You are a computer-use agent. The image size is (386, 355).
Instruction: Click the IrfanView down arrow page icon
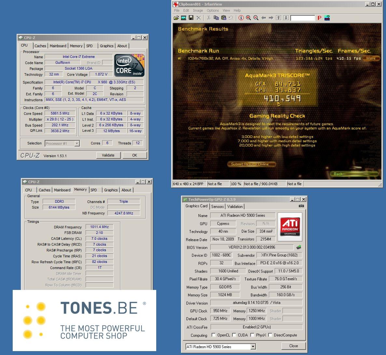click(286, 18)
